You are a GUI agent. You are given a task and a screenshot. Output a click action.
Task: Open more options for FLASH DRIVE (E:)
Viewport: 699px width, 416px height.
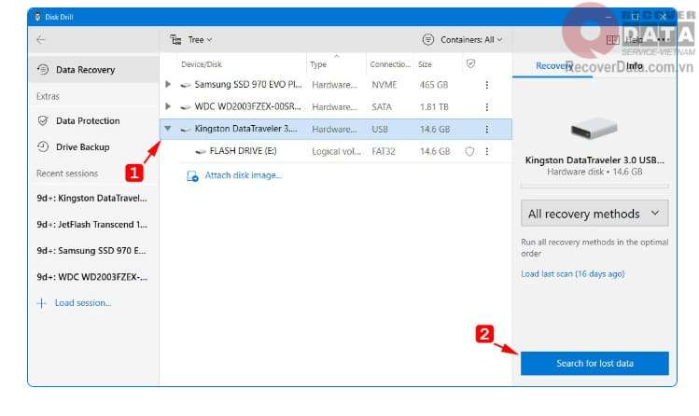pyautogui.click(x=487, y=151)
